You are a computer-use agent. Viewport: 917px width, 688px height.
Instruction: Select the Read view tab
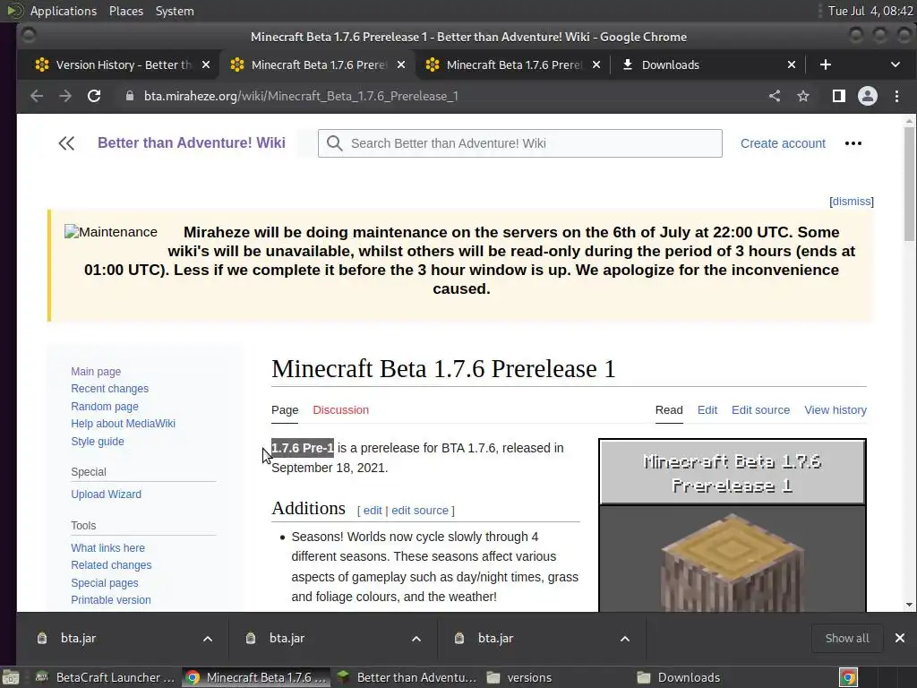coord(669,410)
